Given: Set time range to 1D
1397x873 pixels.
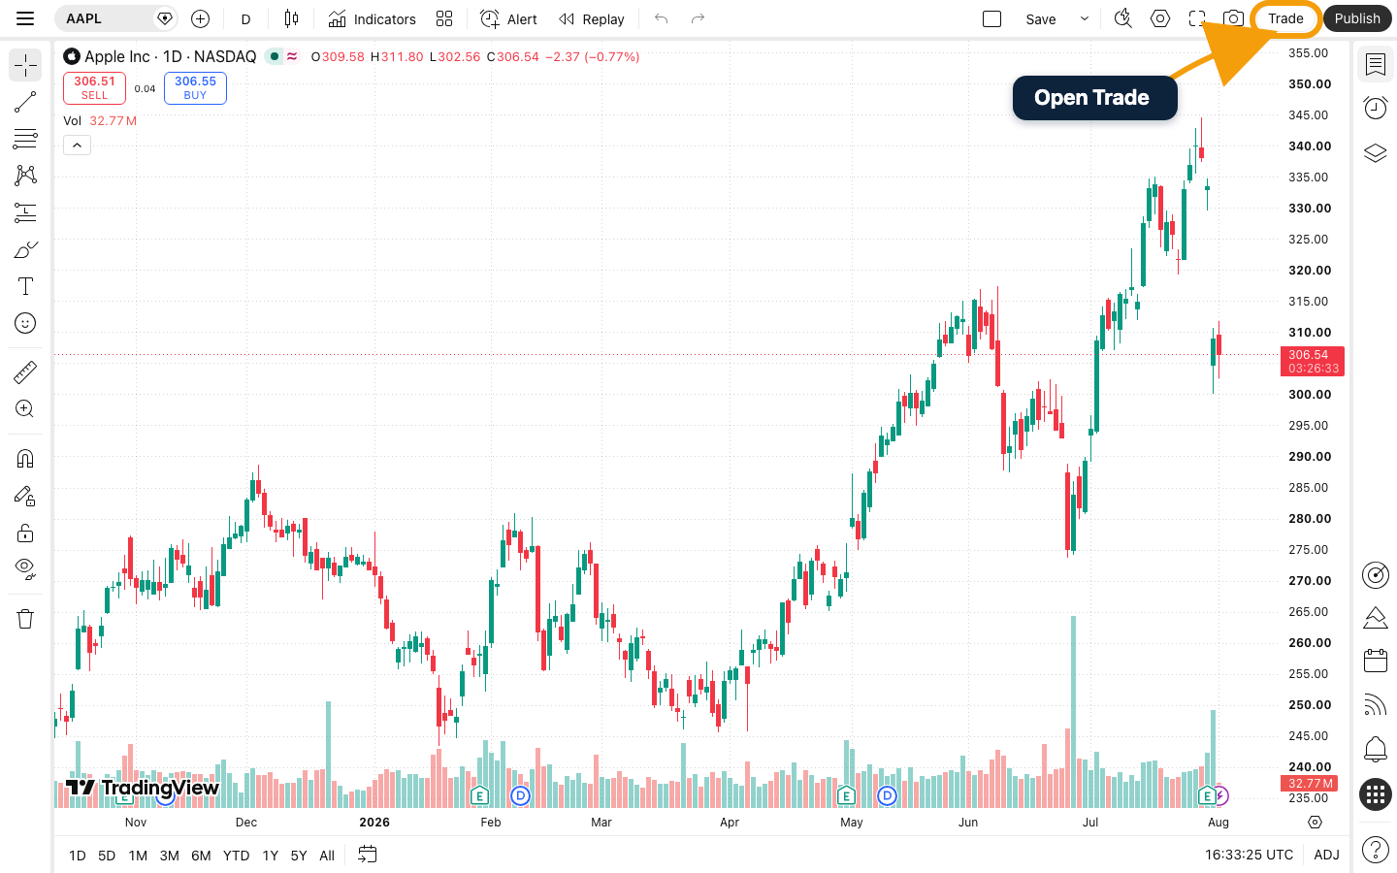Looking at the screenshot, I should click(78, 856).
